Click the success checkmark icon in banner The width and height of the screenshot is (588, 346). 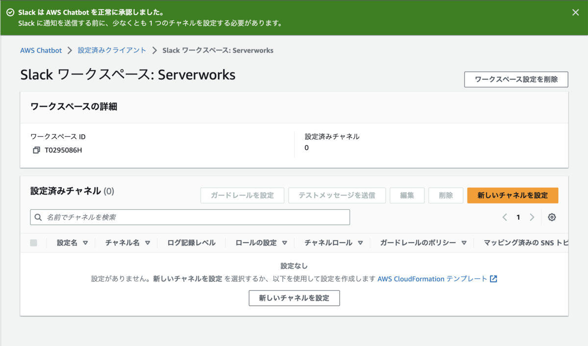click(x=10, y=12)
